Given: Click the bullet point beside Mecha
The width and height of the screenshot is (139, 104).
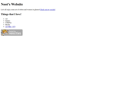Looking at the screenshot, I should [x=4, y=25].
